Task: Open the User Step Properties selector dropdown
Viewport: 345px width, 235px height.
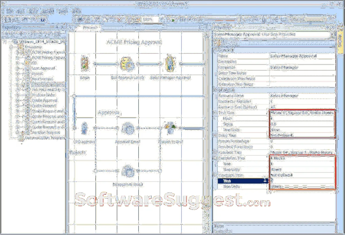Action: point(333,34)
